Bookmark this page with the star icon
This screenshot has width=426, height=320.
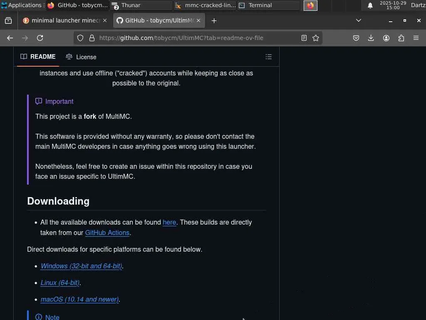(x=316, y=38)
